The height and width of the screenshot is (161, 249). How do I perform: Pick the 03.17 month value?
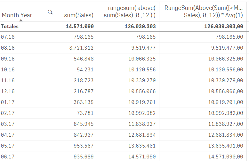point(8,124)
